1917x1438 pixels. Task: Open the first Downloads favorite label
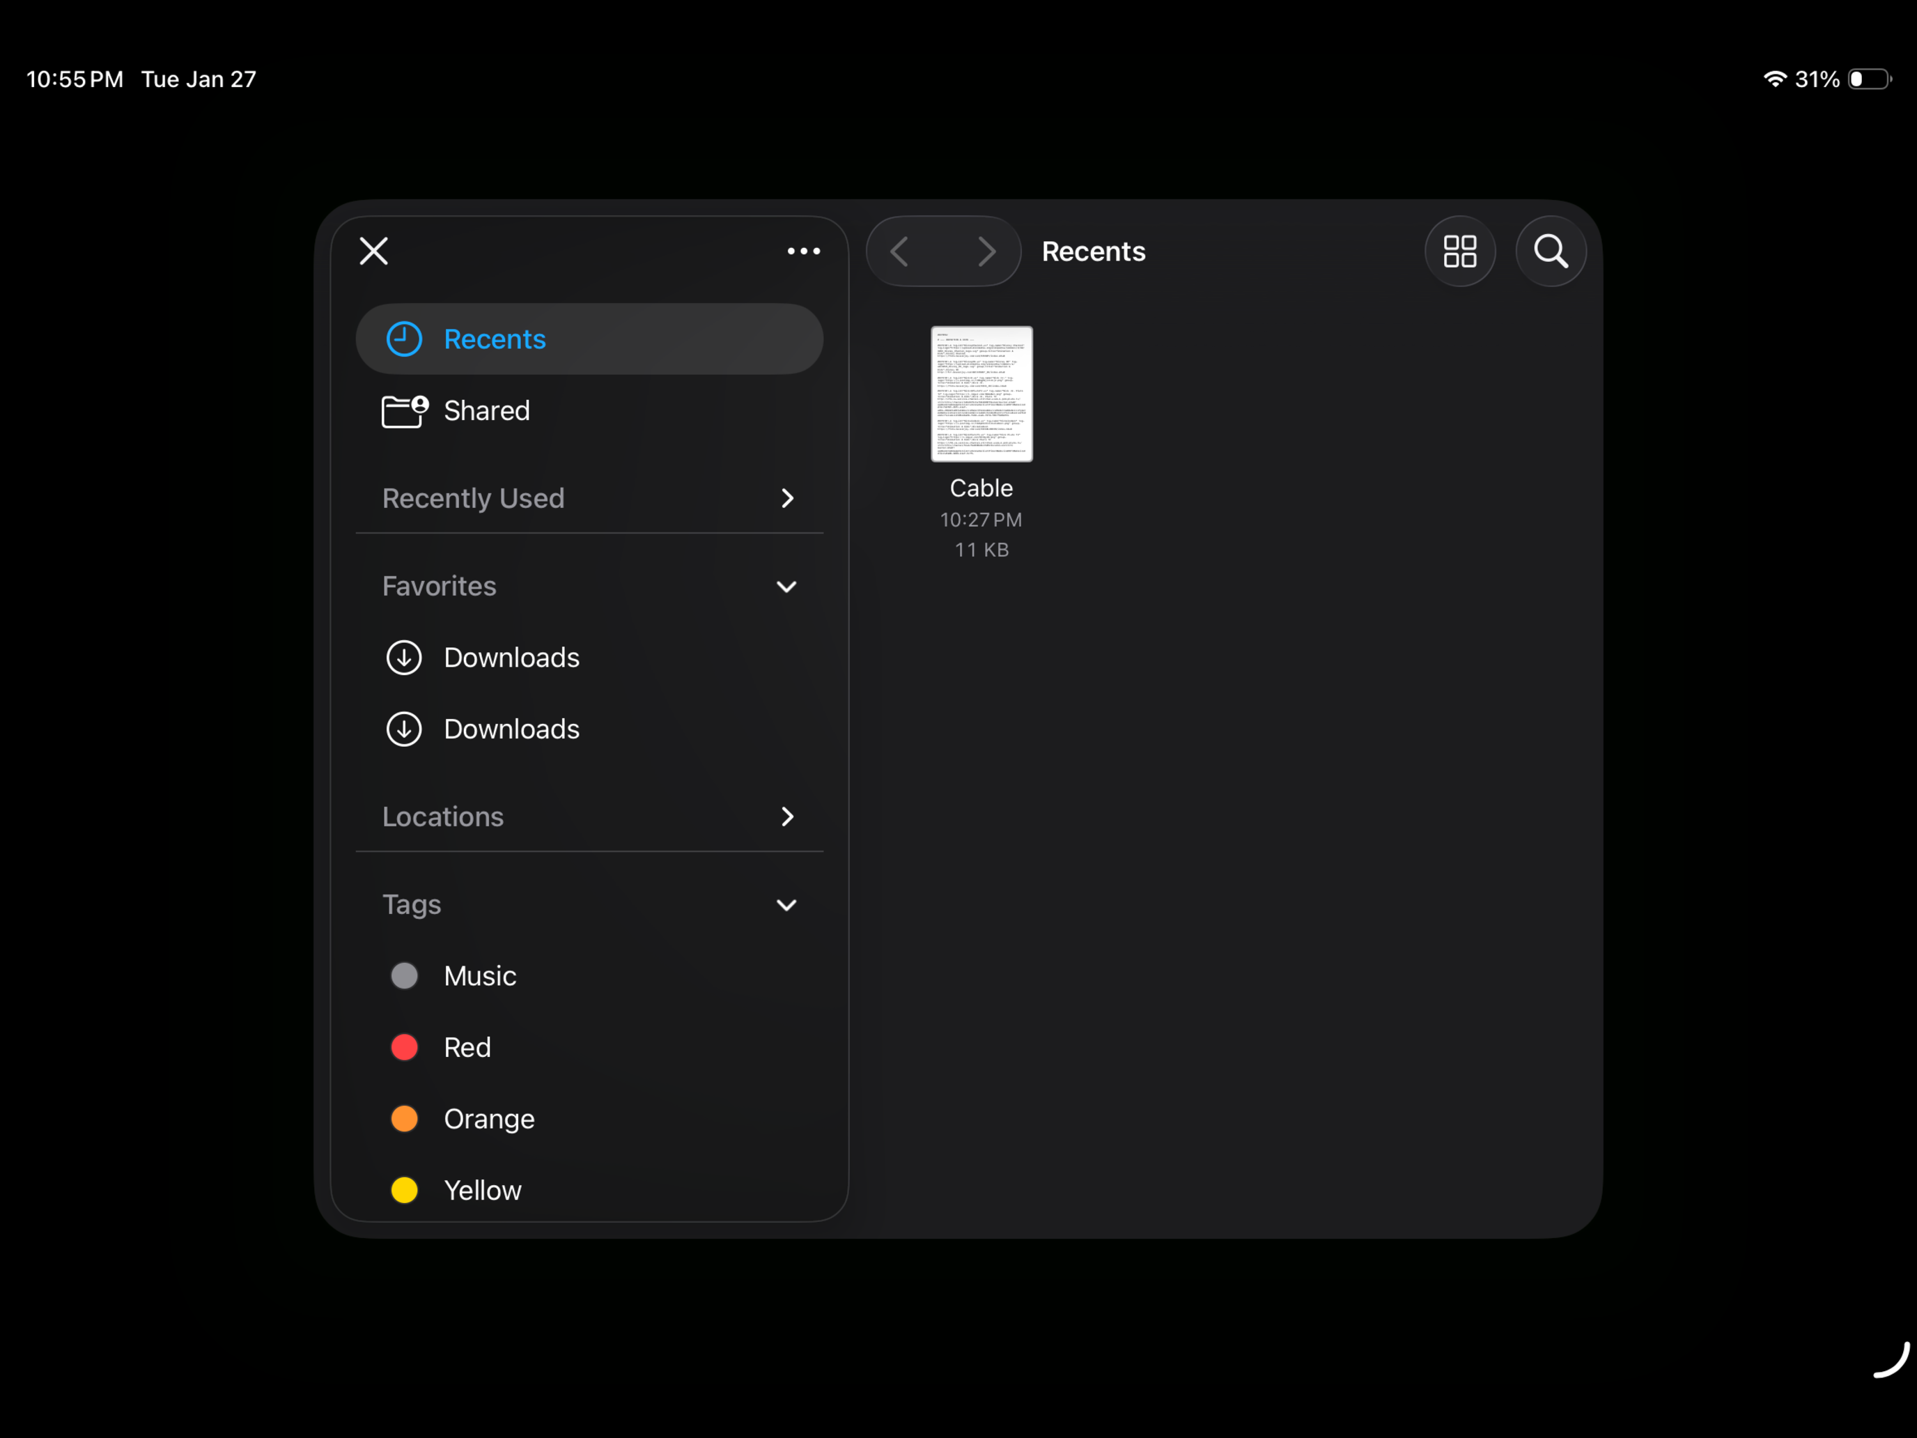511,658
